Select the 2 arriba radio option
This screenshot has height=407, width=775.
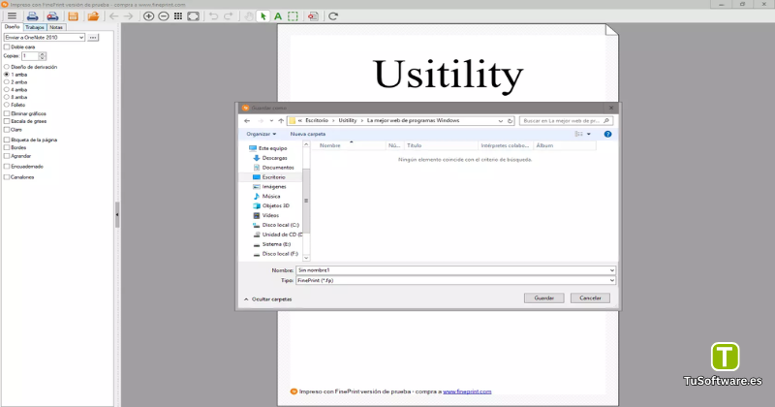(7, 82)
